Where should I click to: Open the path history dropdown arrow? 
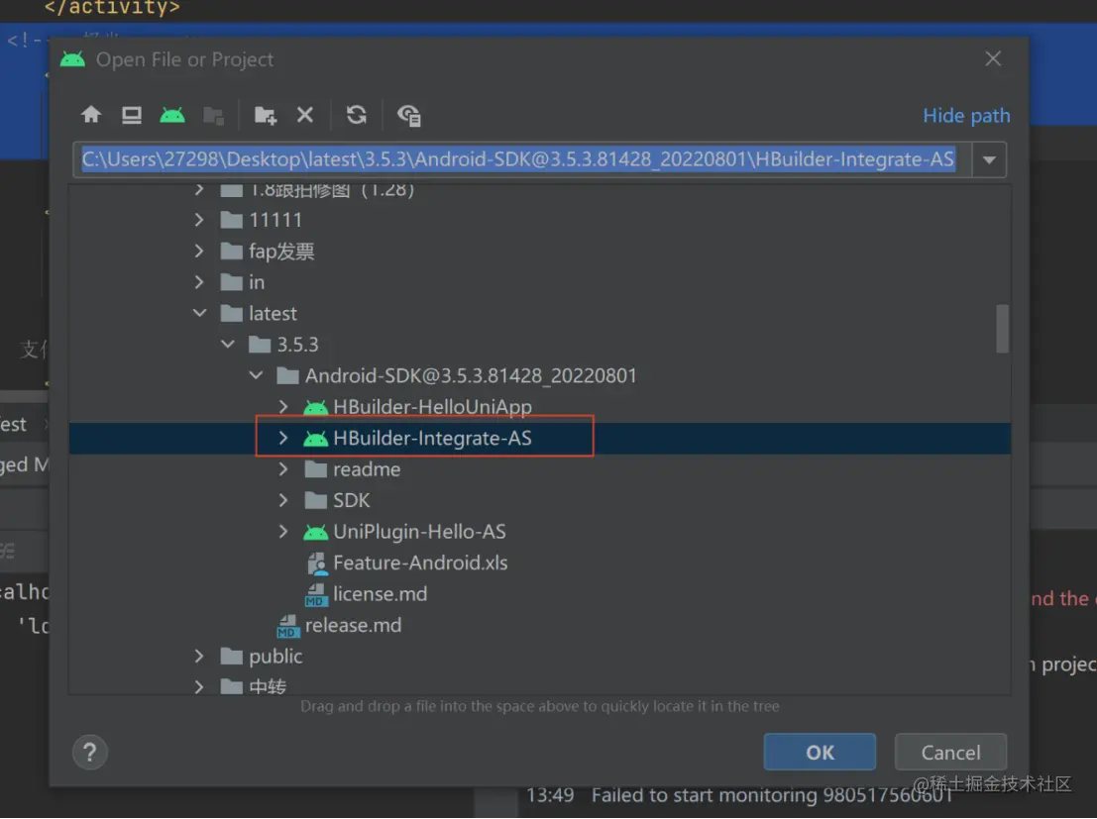tap(989, 160)
